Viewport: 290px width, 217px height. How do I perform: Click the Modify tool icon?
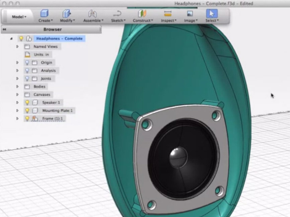(67, 14)
